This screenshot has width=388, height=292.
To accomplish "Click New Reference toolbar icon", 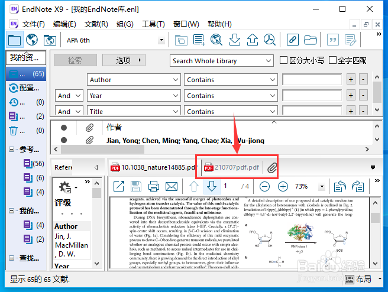I will click(199, 40).
